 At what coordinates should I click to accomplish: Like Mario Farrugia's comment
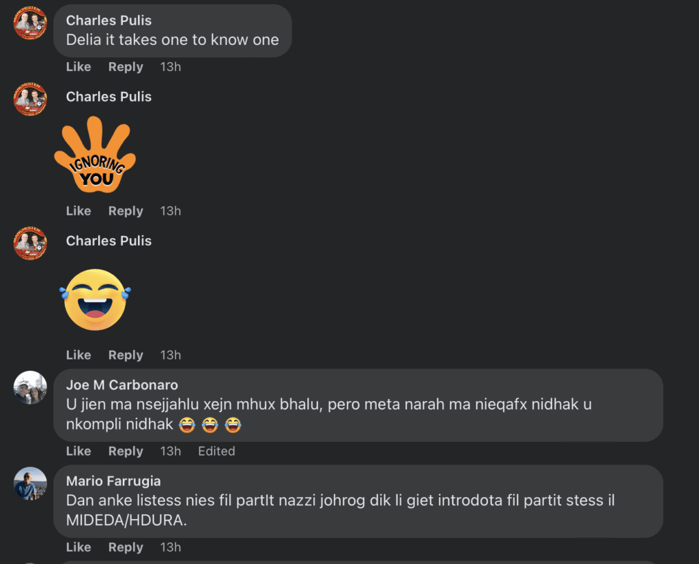pos(79,547)
